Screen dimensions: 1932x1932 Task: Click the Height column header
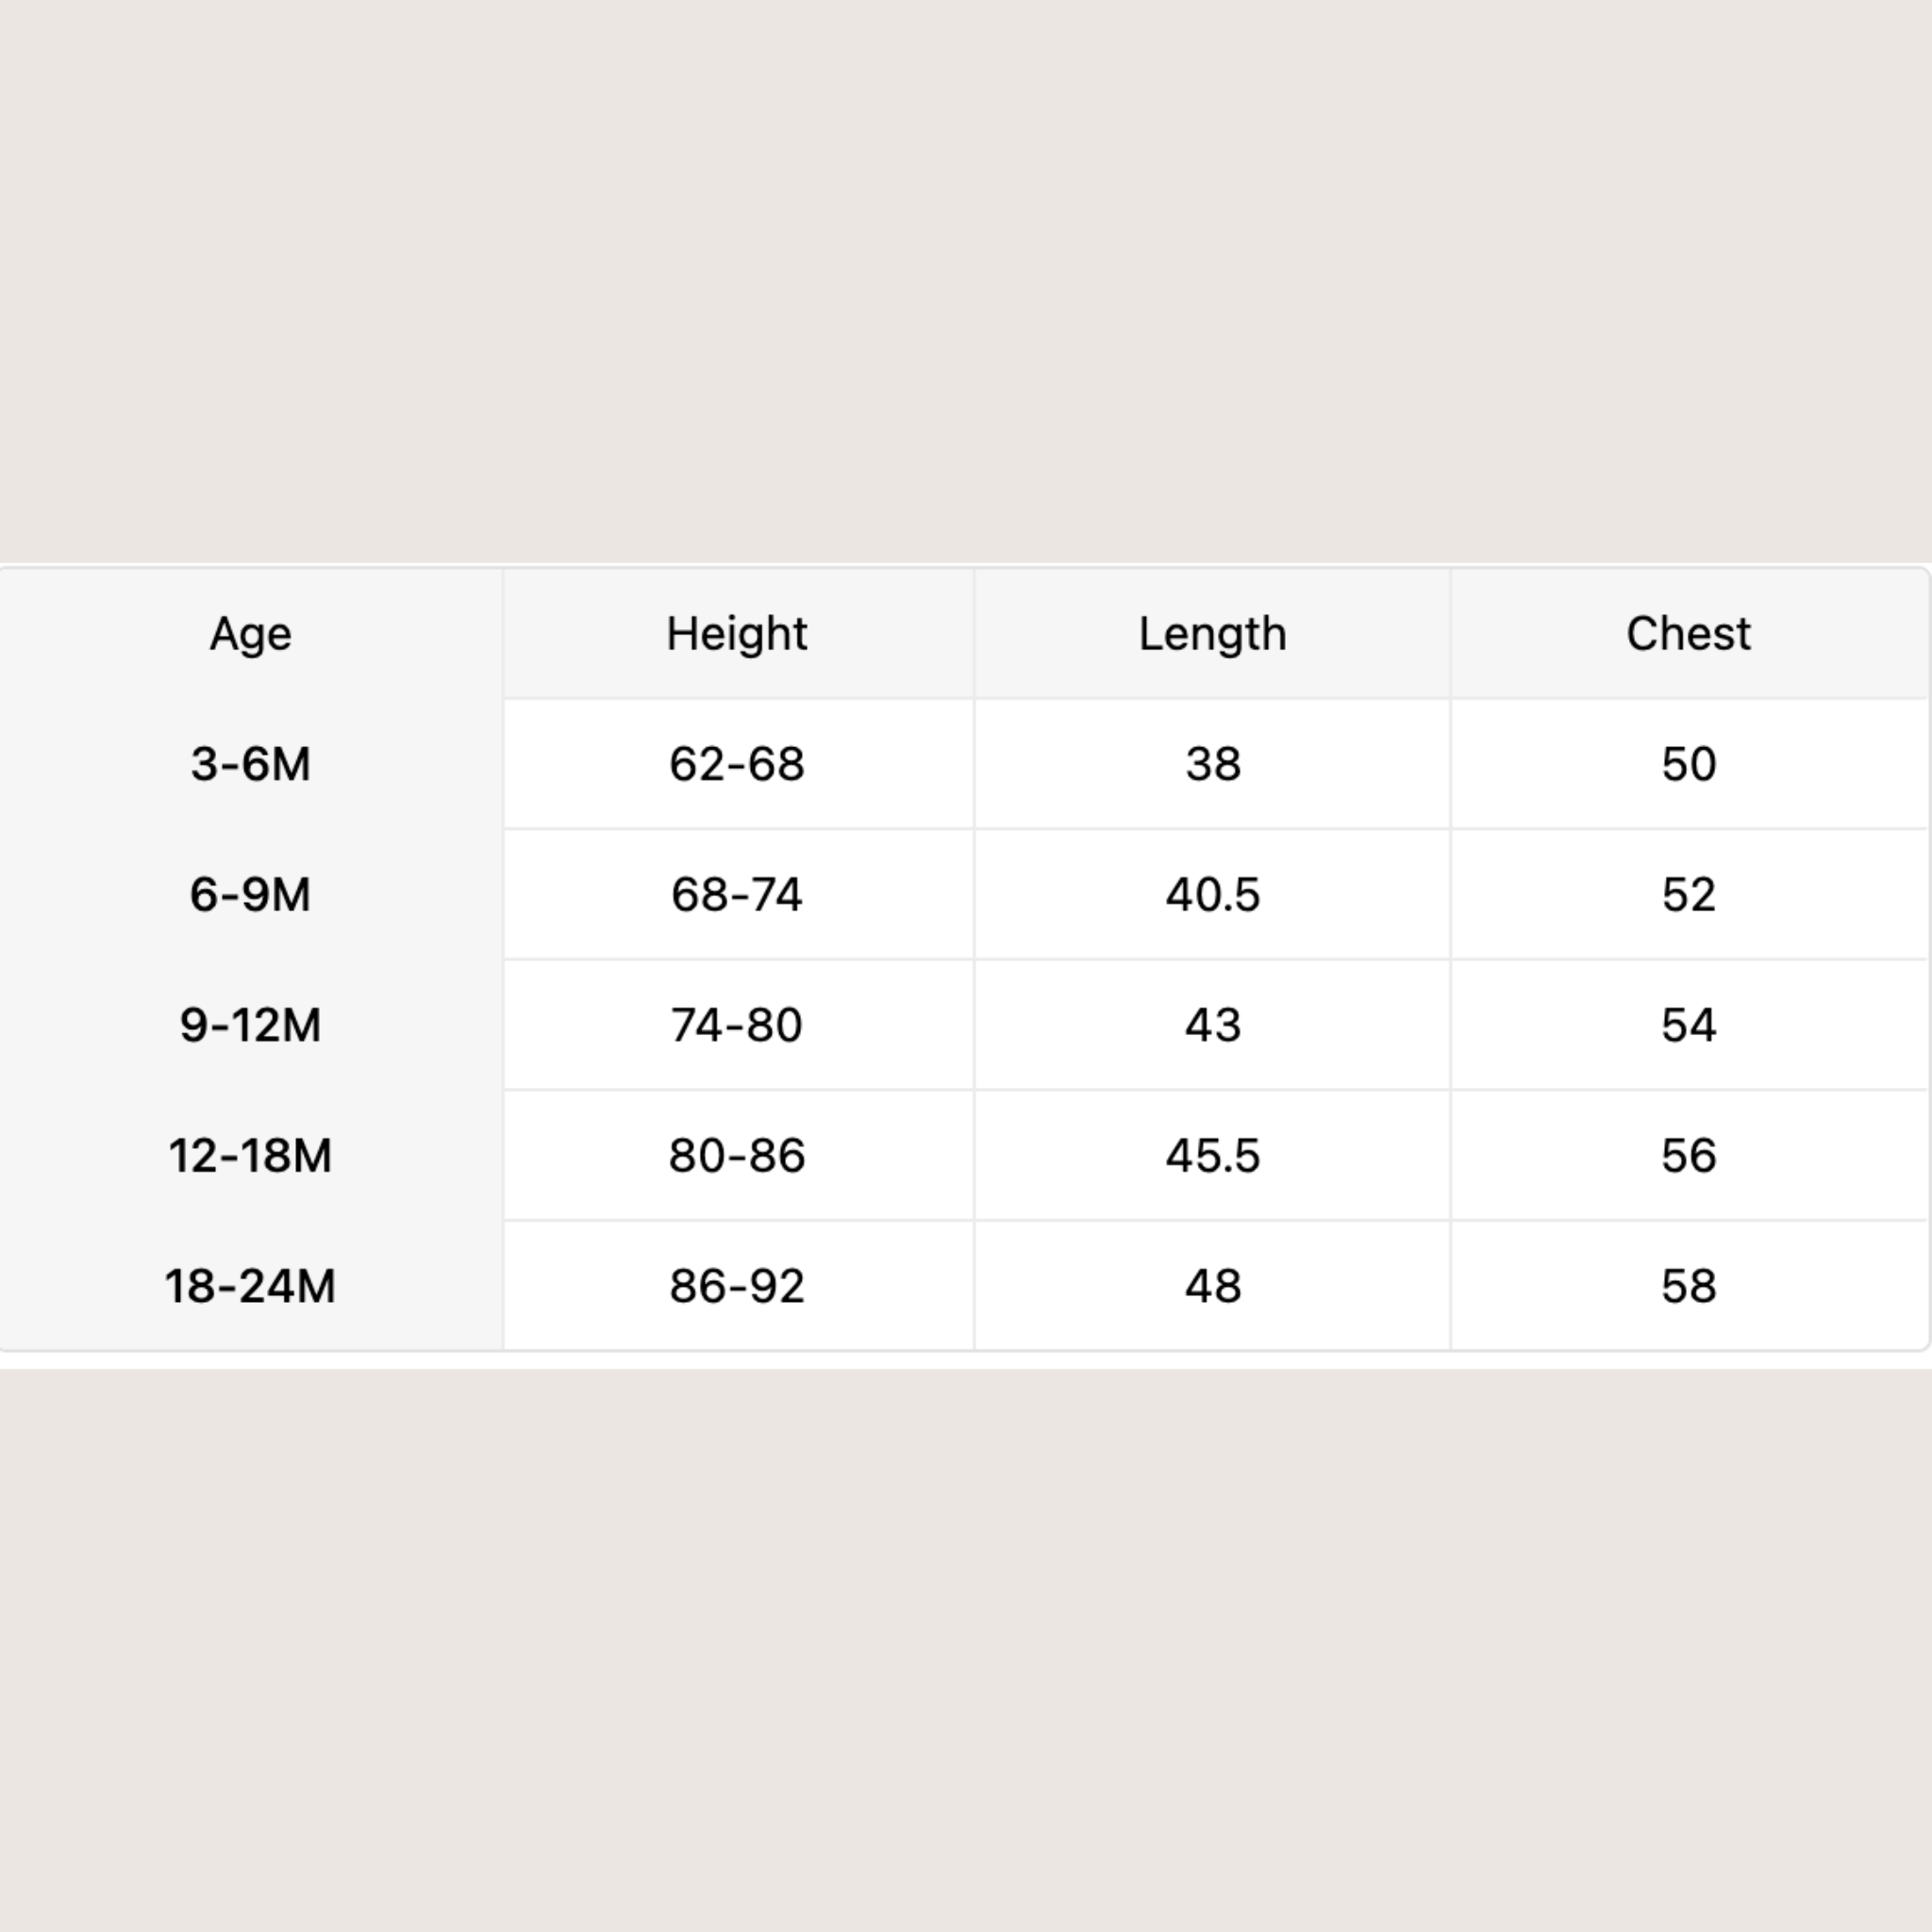pos(737,634)
